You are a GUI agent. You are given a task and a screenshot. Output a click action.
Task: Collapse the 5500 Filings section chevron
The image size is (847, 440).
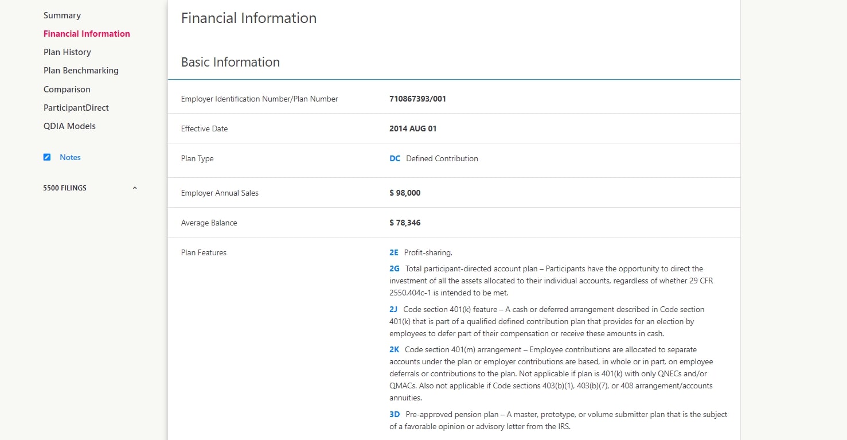click(135, 188)
